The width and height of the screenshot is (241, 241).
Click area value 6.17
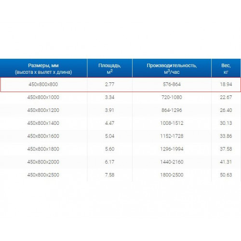pyautogui.click(x=110, y=162)
